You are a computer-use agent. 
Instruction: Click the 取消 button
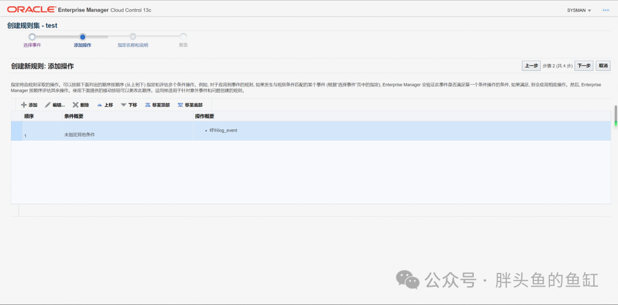[x=603, y=66]
